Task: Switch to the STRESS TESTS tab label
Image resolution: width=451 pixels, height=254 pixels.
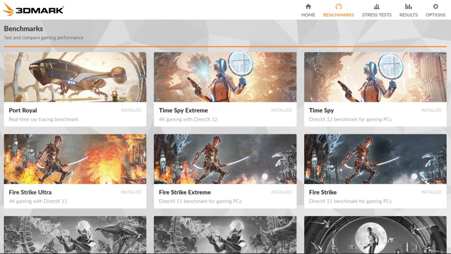Action: (376, 15)
